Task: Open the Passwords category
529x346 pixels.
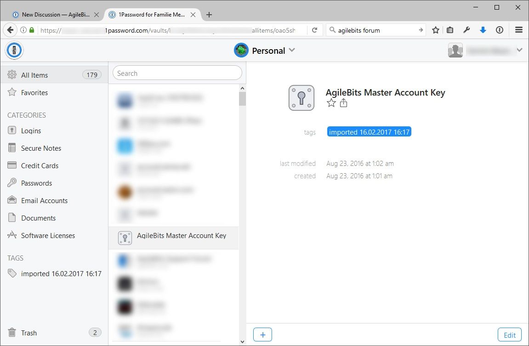Action: coord(54,183)
